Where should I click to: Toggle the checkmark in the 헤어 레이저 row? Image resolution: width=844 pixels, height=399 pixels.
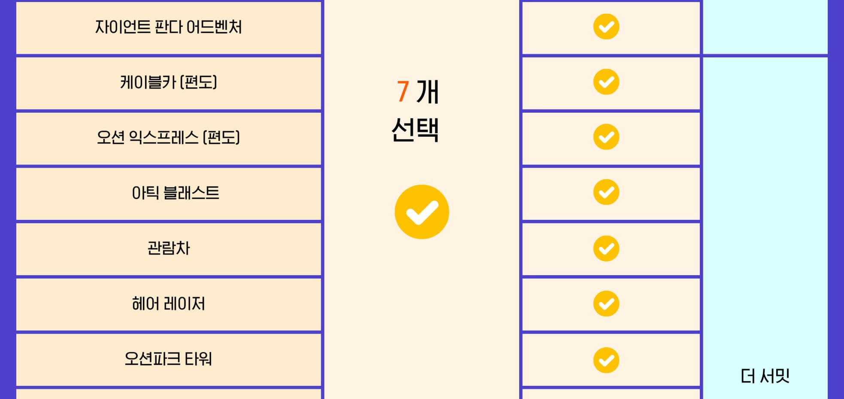(606, 304)
